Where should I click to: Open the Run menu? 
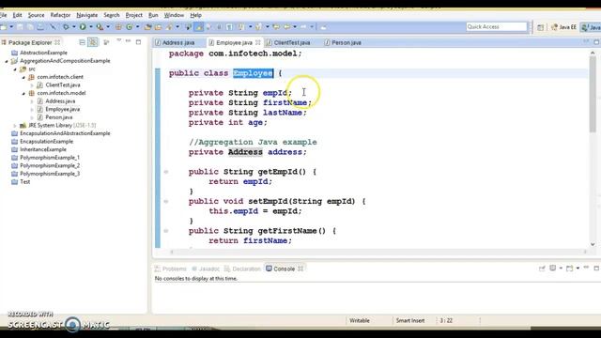pos(153,15)
